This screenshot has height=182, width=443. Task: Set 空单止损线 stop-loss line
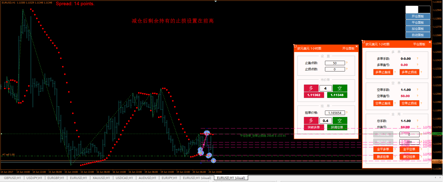click(409, 103)
